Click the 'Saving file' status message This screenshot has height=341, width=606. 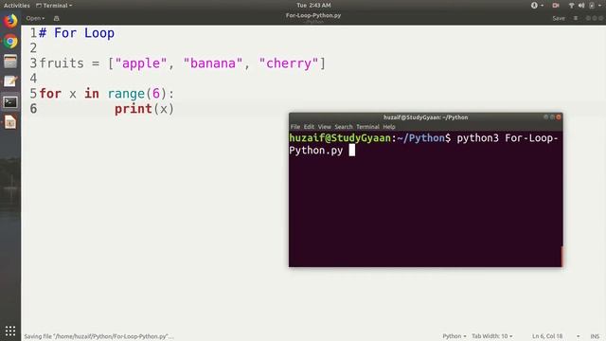pos(98,336)
